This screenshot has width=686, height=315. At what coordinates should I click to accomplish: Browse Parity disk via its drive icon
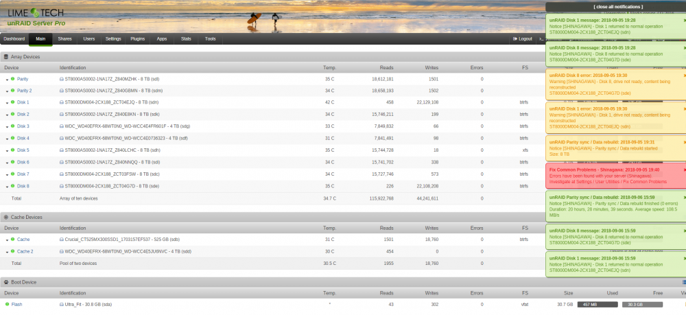pos(62,79)
